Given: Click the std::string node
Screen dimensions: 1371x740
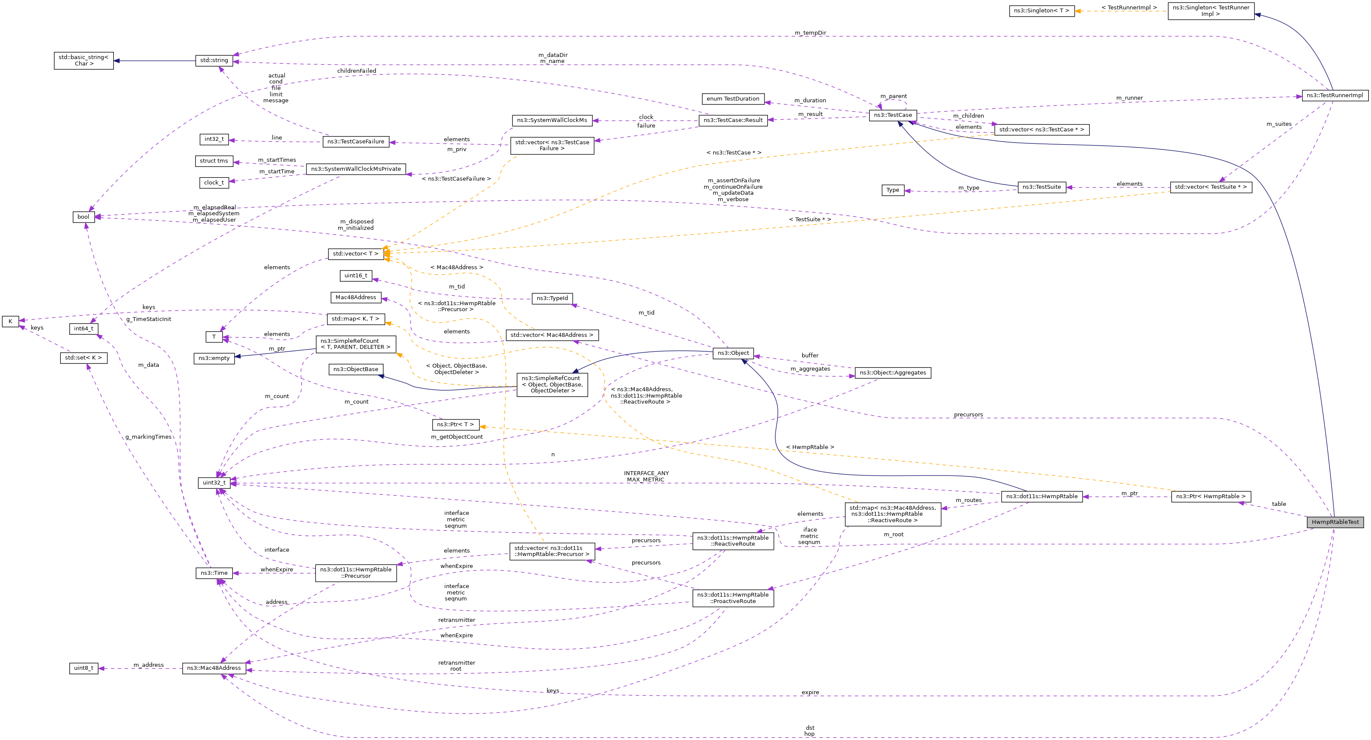Looking at the screenshot, I should click(x=214, y=61).
